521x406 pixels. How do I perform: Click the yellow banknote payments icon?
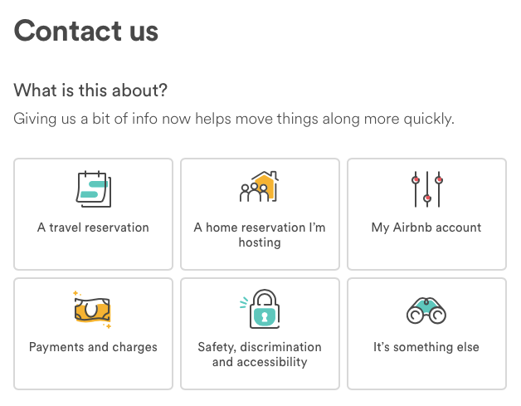tap(92, 311)
